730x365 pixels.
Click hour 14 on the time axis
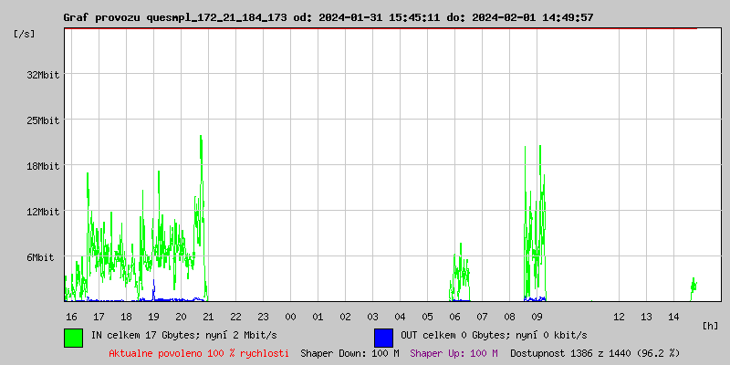673,317
